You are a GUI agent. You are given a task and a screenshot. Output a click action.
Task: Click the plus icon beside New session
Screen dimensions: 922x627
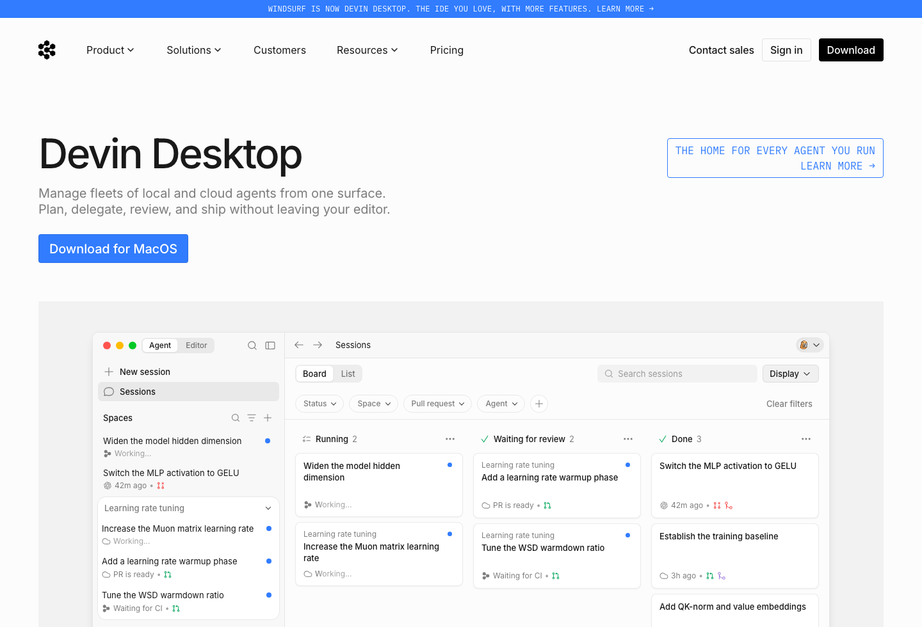[x=109, y=372]
